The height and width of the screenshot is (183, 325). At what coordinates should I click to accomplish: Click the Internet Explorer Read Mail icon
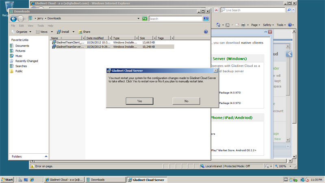tap(237, 25)
